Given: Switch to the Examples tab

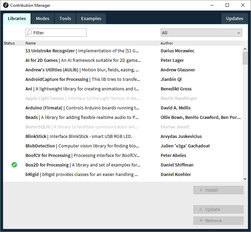Looking at the screenshot, I should 91,19.
